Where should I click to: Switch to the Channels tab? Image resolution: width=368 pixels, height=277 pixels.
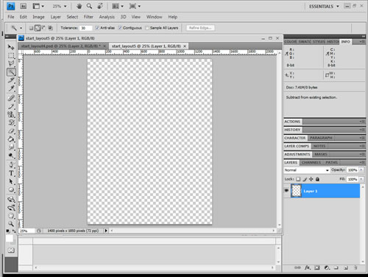pos(311,163)
